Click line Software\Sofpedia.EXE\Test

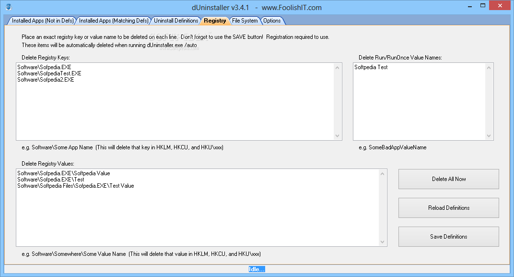pos(51,180)
